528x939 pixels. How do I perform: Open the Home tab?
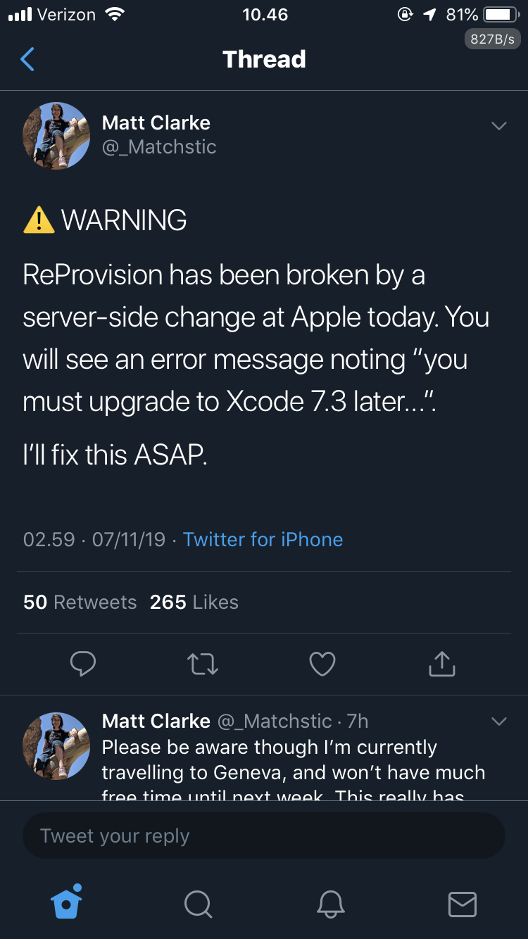click(67, 903)
